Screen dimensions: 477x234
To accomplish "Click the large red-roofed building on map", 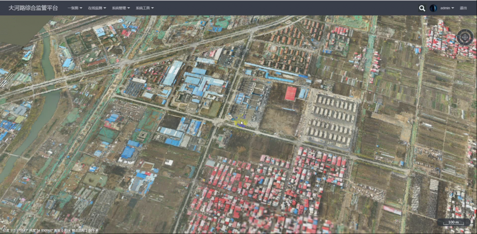I will click(290, 94).
